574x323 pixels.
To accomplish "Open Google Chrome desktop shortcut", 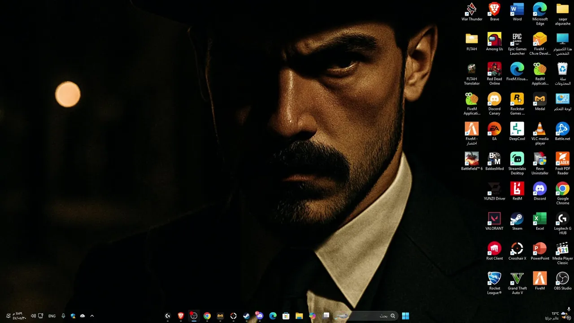I will 563,194.
